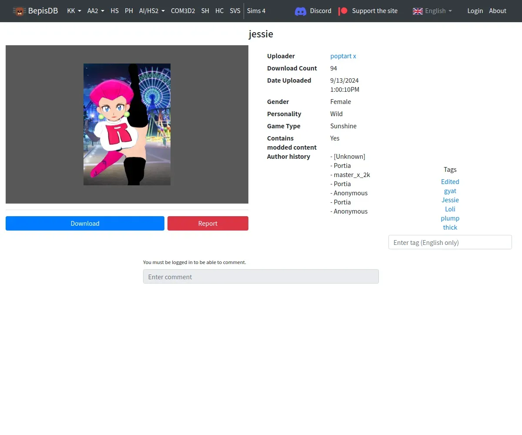
Task: Click Support the site link
Action: coord(375,11)
